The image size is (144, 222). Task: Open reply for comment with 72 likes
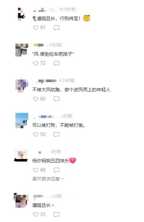tap(57, 63)
